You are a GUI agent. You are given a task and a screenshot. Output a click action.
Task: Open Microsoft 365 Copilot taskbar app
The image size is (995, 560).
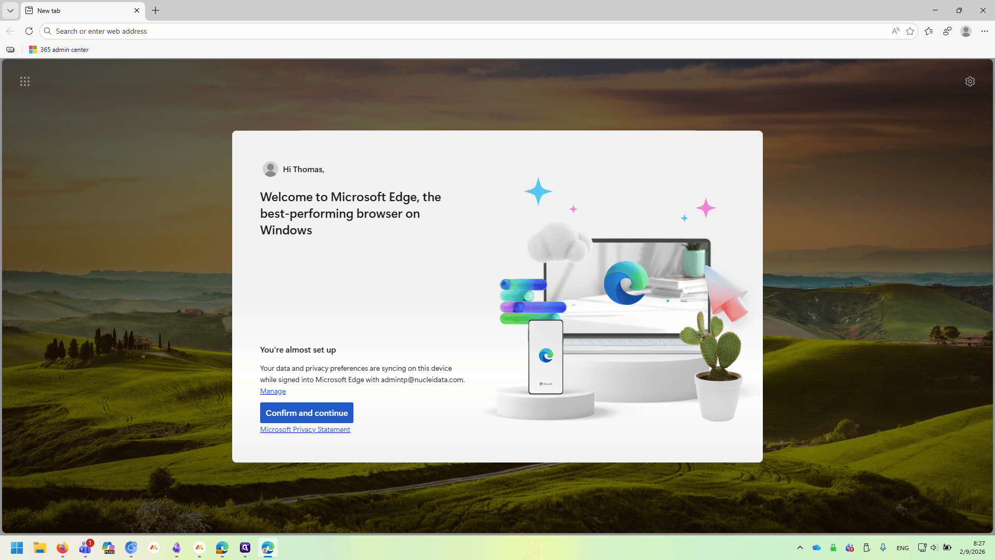click(x=108, y=548)
